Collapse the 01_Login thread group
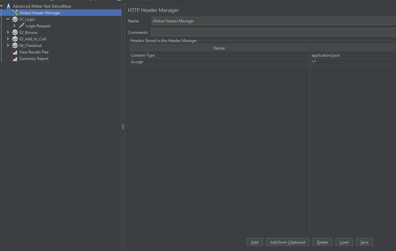The height and width of the screenshot is (251, 396). [x=8, y=19]
